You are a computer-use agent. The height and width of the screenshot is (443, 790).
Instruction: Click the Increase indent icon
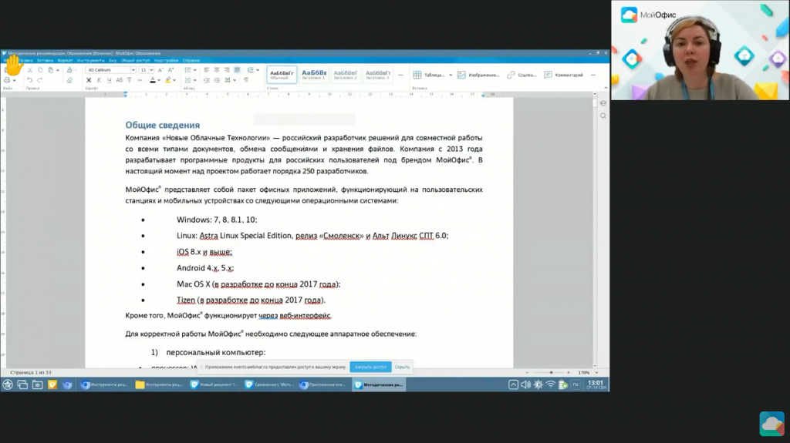(217, 80)
